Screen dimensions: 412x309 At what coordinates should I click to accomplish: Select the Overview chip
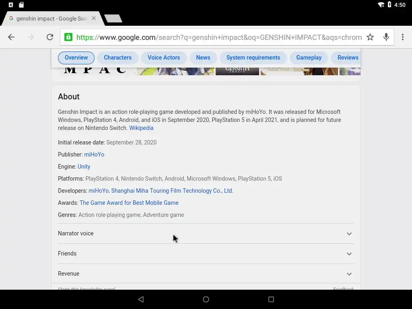pyautogui.click(x=76, y=58)
